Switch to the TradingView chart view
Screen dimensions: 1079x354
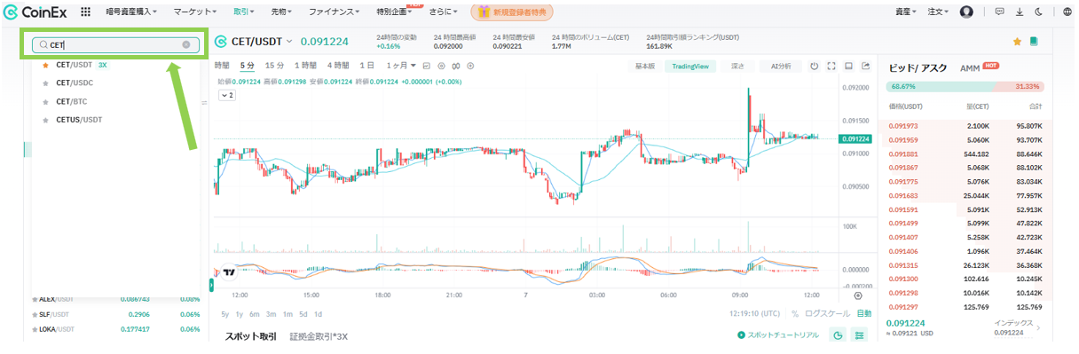pyautogui.click(x=690, y=66)
